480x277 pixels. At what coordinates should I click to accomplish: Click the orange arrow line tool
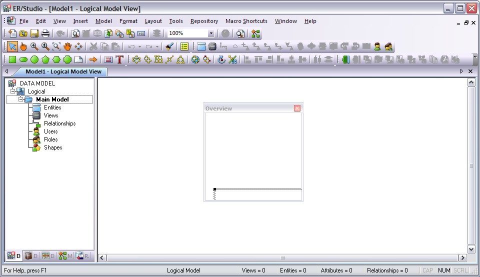tap(93, 59)
